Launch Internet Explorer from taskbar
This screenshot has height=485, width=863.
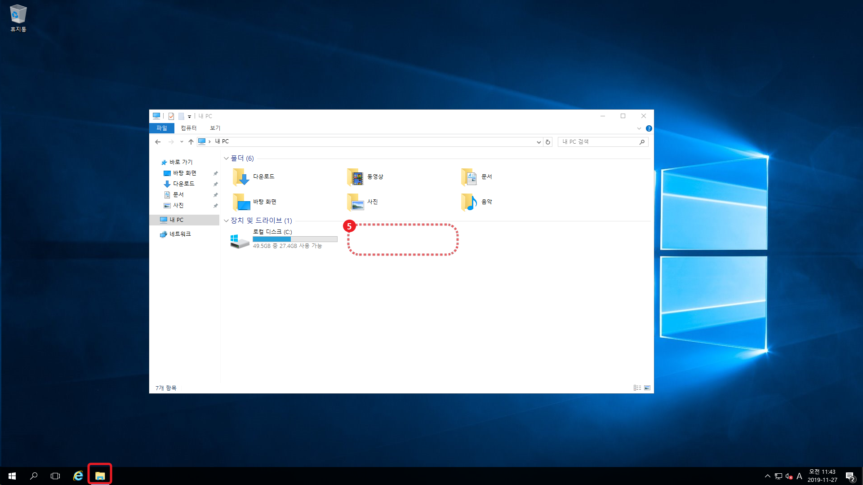pyautogui.click(x=78, y=476)
